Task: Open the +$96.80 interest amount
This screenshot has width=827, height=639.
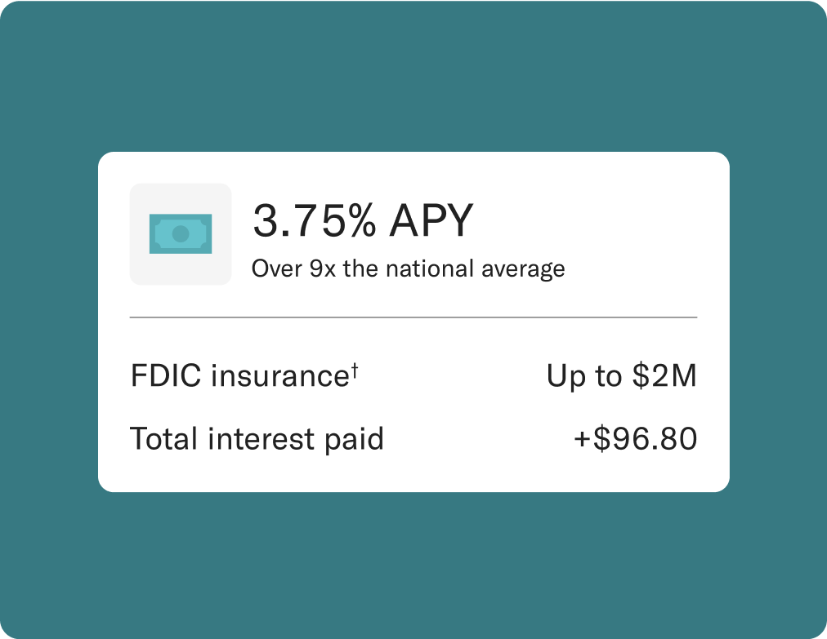Action: tap(636, 439)
